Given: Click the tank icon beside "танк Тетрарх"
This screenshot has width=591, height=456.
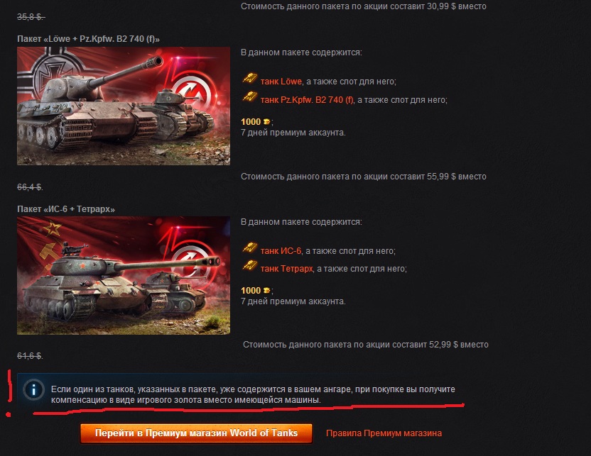Looking at the screenshot, I should click(249, 266).
